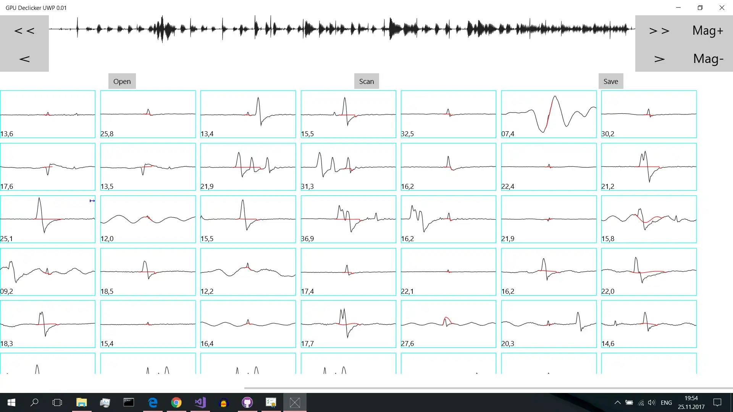Increase magnification with Mag+

tap(708, 31)
